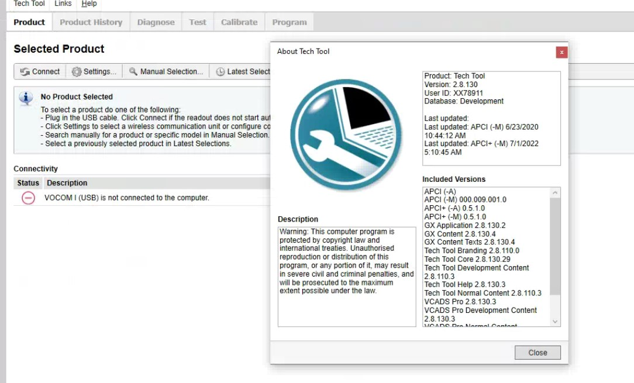The image size is (634, 383).
Task: Click 'Product: Tech Tool' info line
Action: click(x=454, y=76)
